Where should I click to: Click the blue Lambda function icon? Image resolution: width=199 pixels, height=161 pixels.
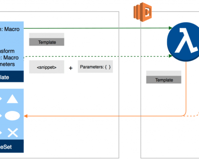(x=184, y=42)
